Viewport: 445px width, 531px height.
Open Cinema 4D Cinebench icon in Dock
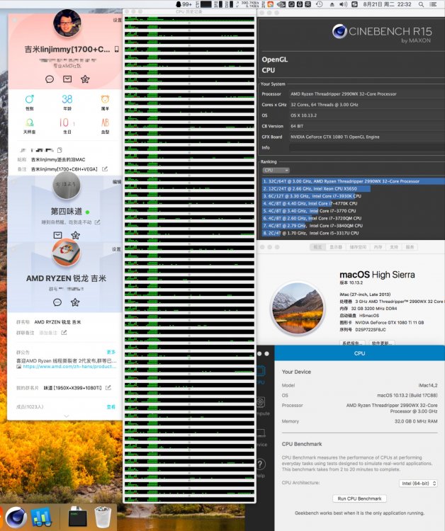click(16, 518)
